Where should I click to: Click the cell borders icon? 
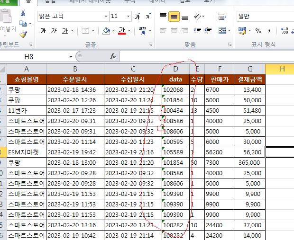coord(86,31)
